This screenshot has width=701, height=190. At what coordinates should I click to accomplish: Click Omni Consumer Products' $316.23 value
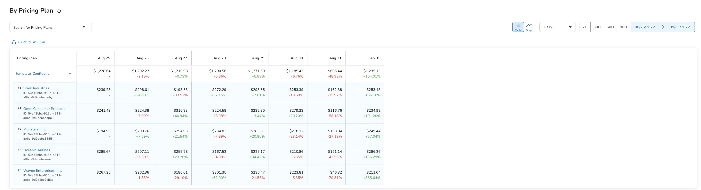click(181, 110)
